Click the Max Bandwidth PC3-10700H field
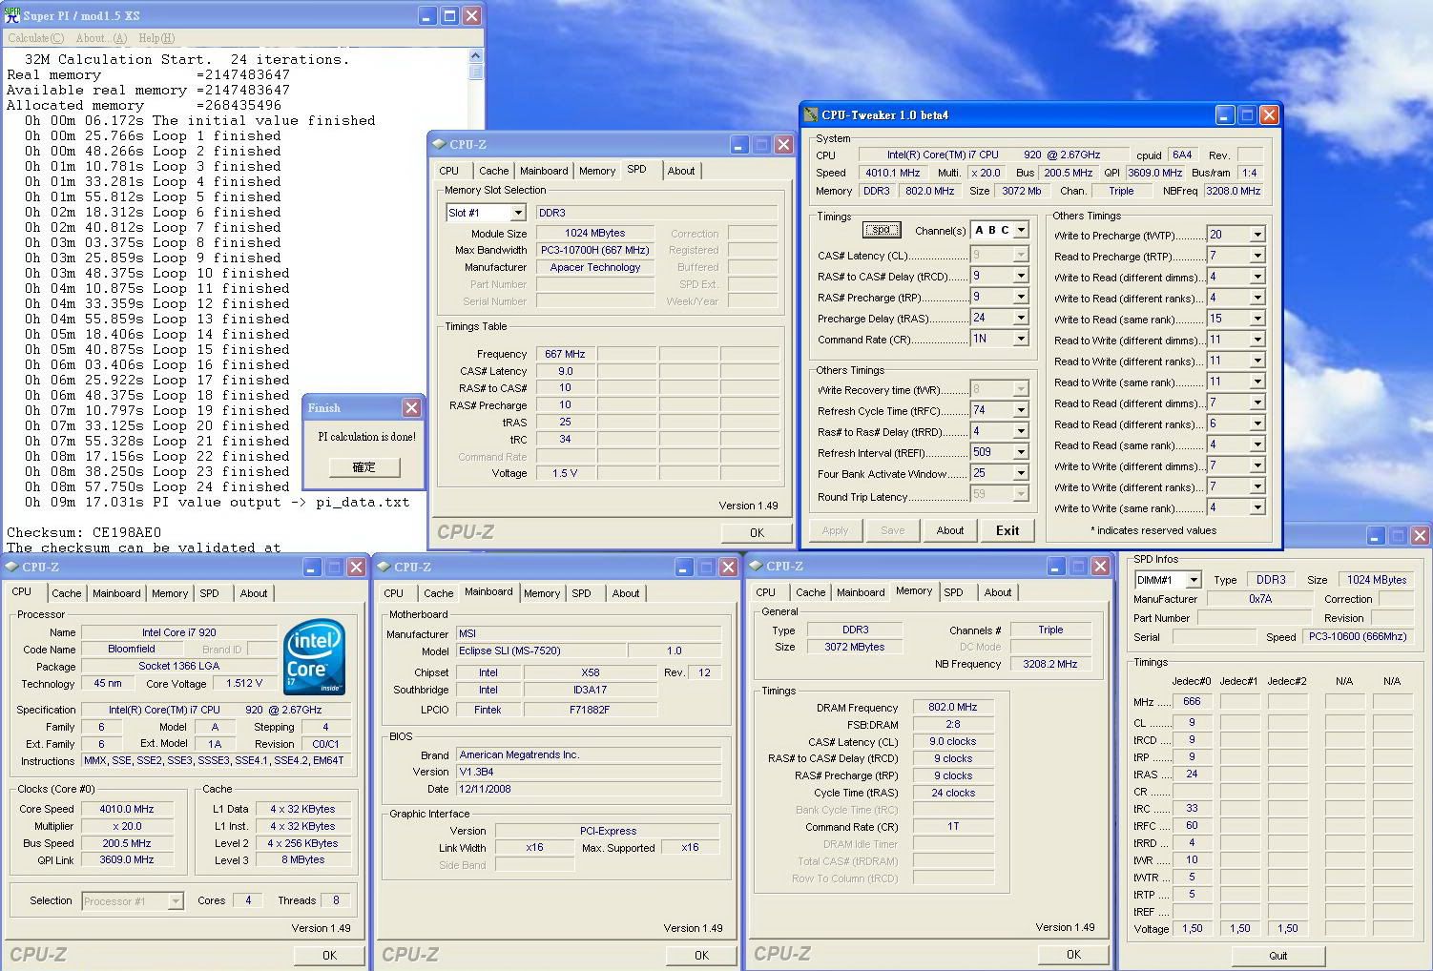Viewport: 1433px width, 971px height. point(595,250)
